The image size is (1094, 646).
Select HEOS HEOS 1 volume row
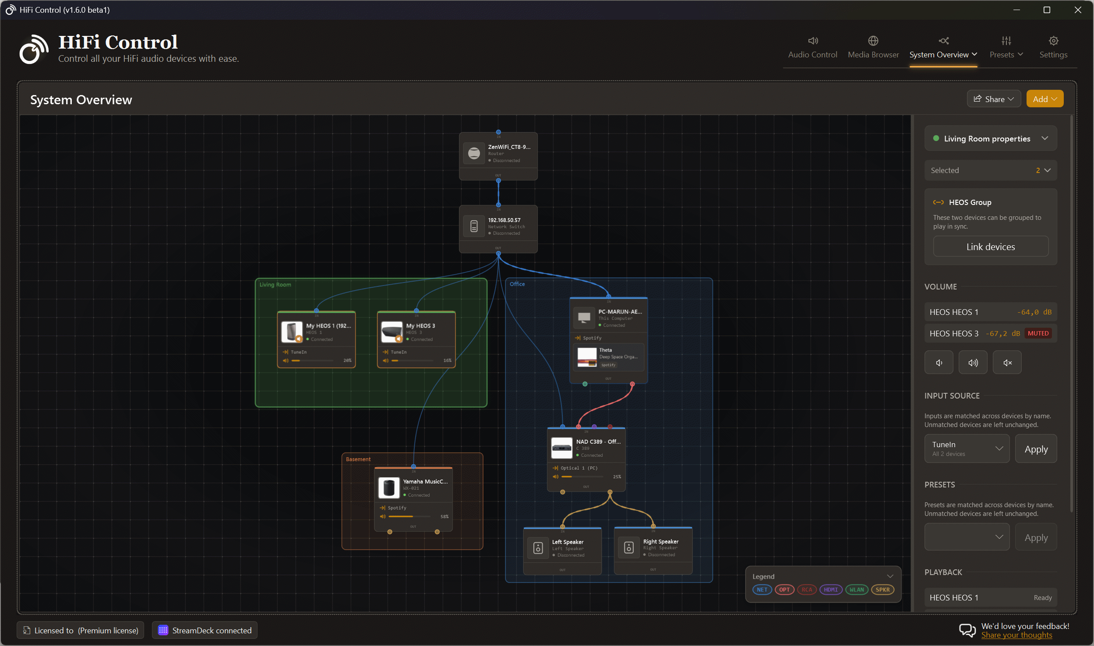tap(991, 312)
